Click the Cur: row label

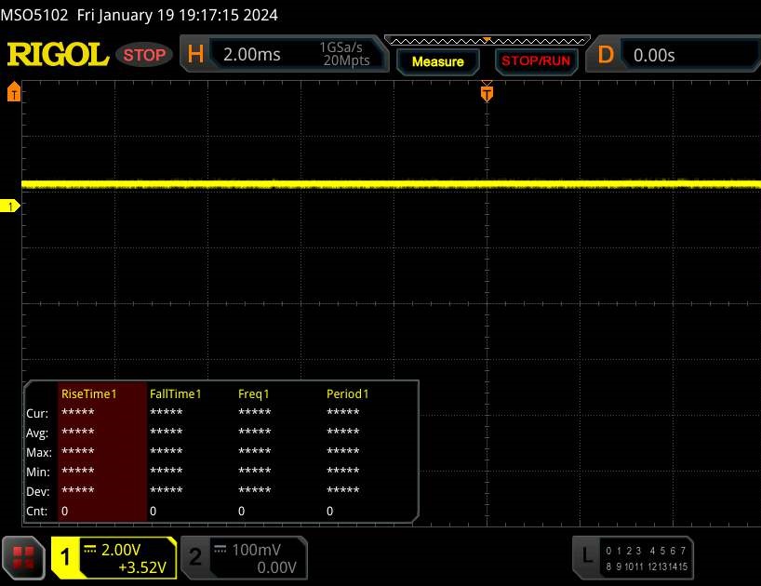click(37, 413)
